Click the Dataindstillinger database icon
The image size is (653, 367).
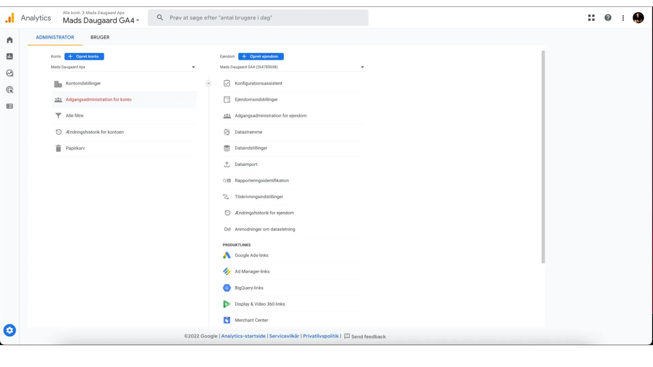click(227, 148)
